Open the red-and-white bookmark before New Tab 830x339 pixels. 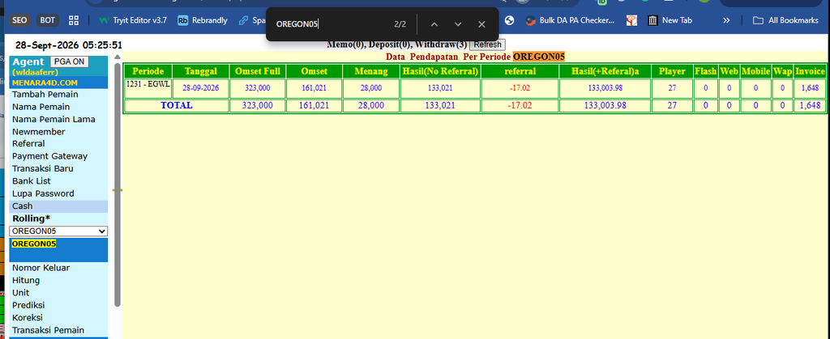coord(631,20)
